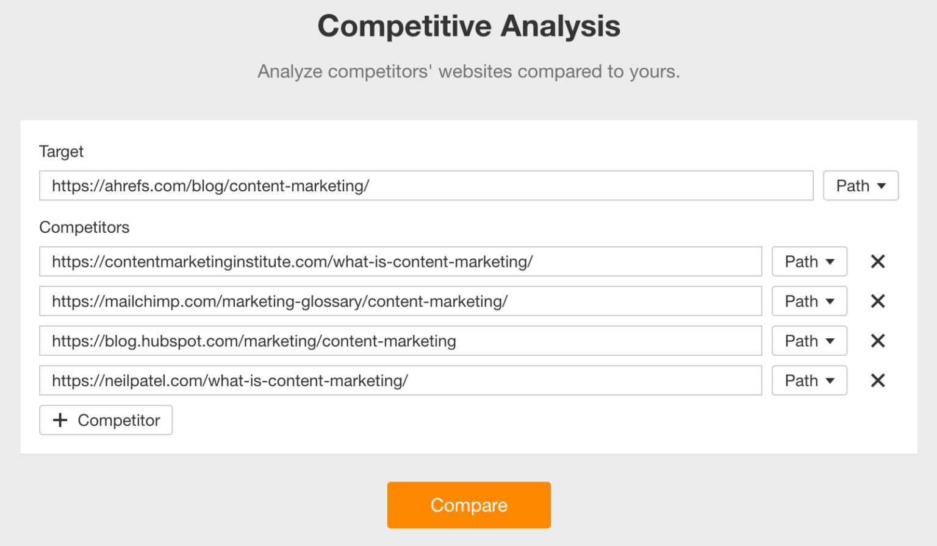937x546 pixels.
Task: Focus the blog.hubspot.com URL input
Action: point(400,341)
